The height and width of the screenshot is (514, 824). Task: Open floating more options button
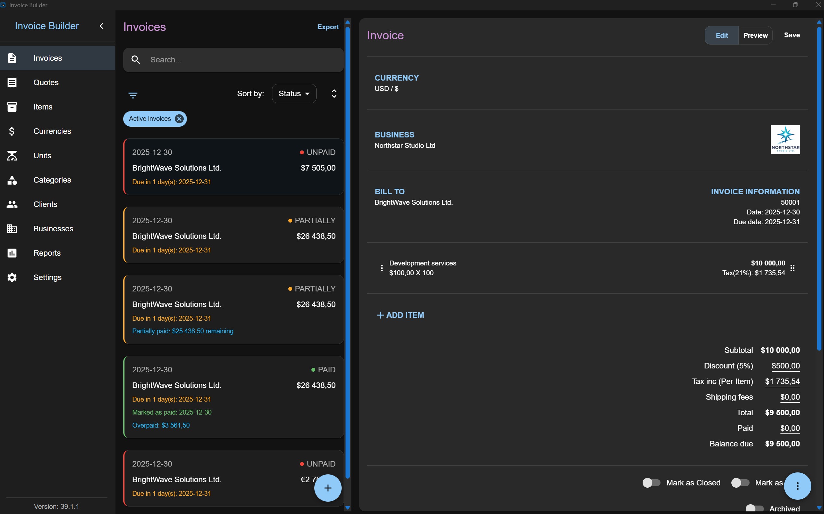(x=797, y=486)
